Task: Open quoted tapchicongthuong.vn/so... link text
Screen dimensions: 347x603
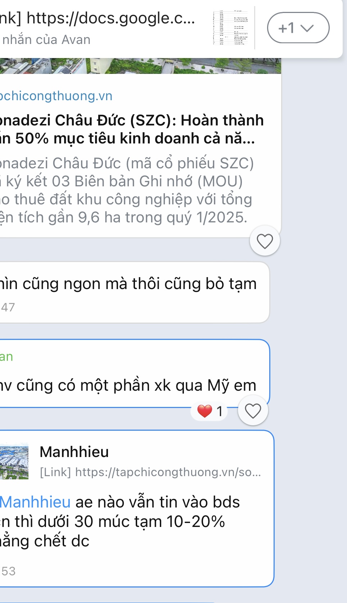Action: (150, 472)
